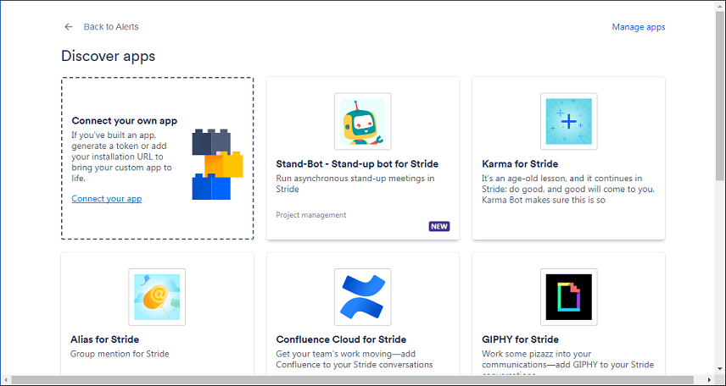Click the GIPHY logo icon
The image size is (726, 386).
coord(568,297)
